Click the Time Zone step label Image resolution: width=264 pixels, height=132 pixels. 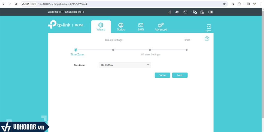coord(77,55)
